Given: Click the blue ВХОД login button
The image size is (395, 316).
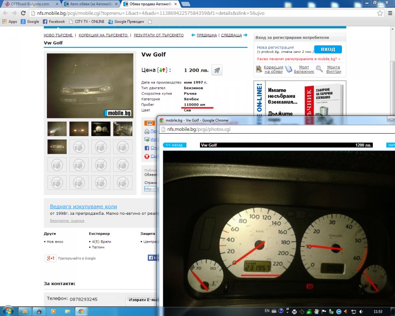Looking at the screenshot, I should 328,49.
